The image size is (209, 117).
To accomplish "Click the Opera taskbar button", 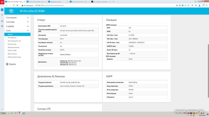I will (x=20, y=113).
